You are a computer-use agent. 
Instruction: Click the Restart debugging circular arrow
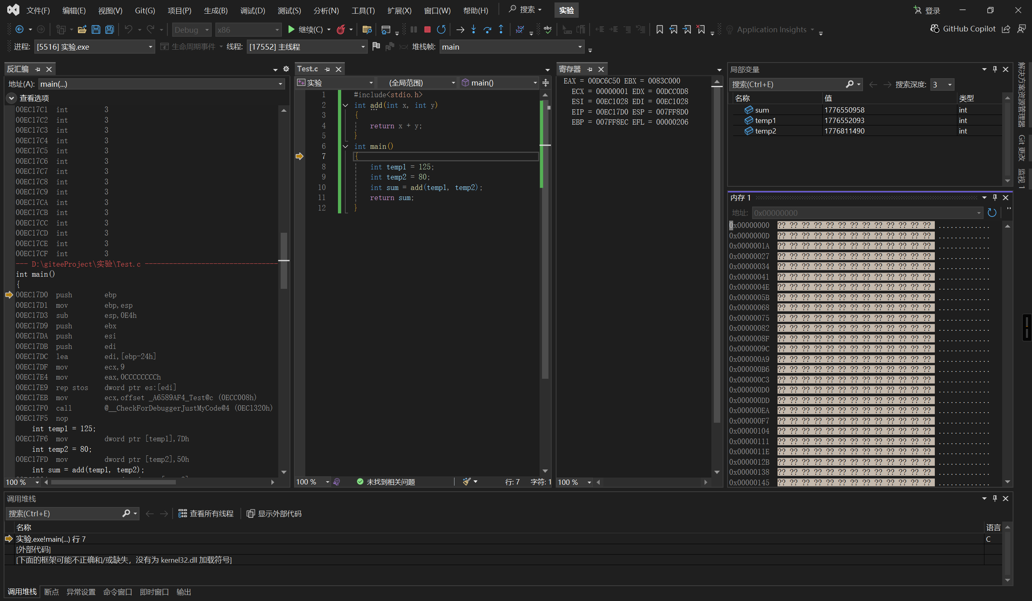(441, 29)
